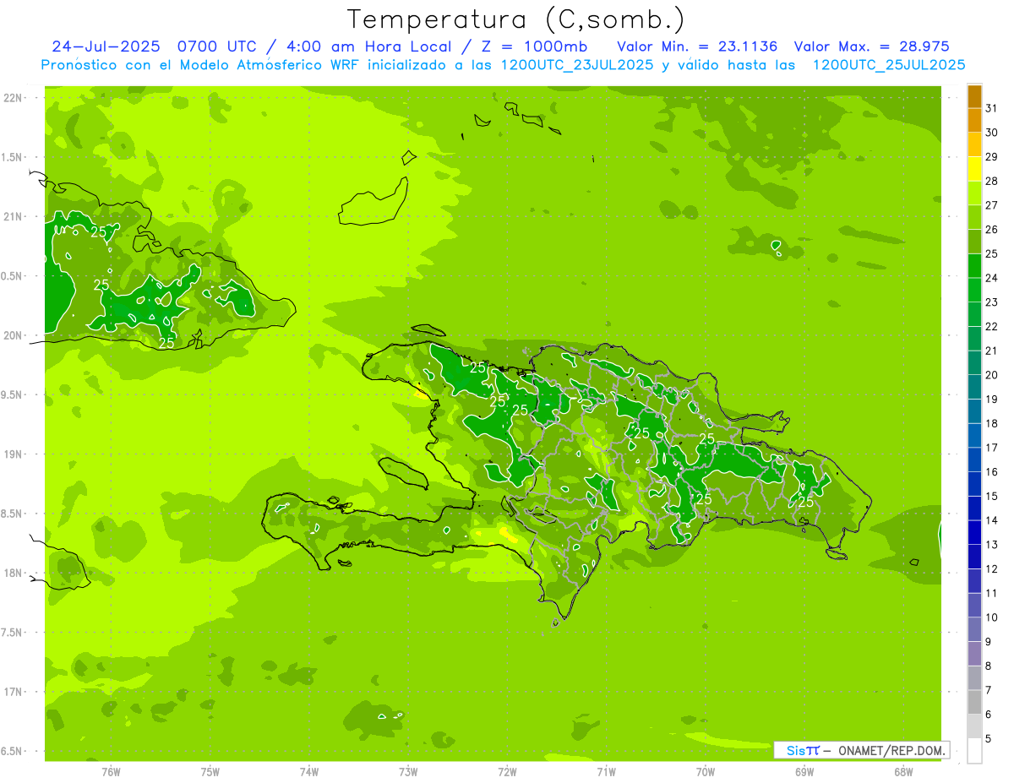
Task: Click the "73W" longitude axis label
Action: tap(408, 771)
